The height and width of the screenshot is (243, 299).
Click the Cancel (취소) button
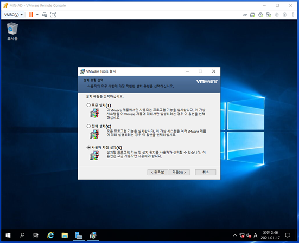click(206, 172)
